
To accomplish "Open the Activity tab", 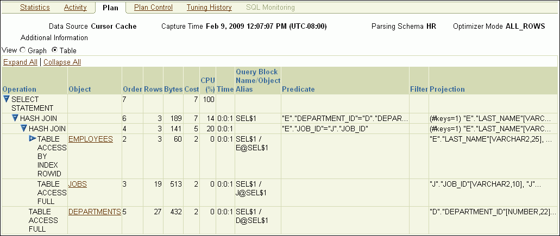I will tap(75, 8).
